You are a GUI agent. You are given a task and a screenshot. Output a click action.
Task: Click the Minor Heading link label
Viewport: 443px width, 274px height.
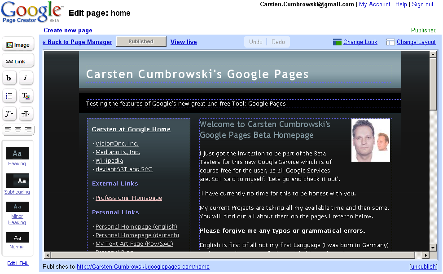coord(17,220)
